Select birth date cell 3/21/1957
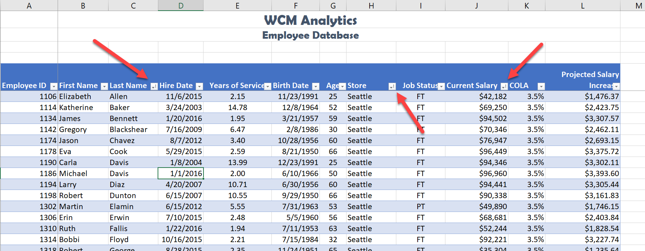This screenshot has height=251, width=645. 296,119
